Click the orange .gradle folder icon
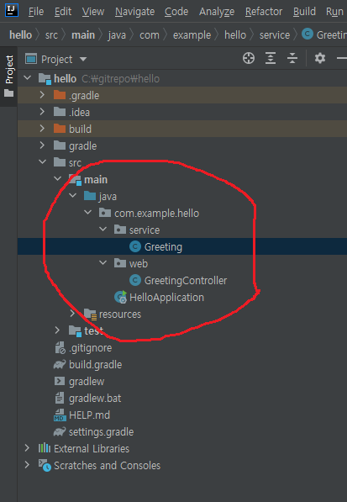This screenshot has width=347, height=502. pyautogui.click(x=60, y=95)
